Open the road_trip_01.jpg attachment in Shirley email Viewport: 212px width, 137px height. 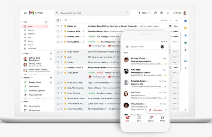pos(97,46)
